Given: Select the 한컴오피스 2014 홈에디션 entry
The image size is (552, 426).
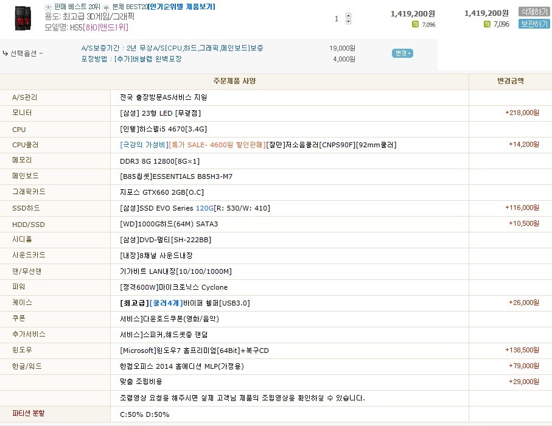Looking at the screenshot, I should [x=181, y=366].
